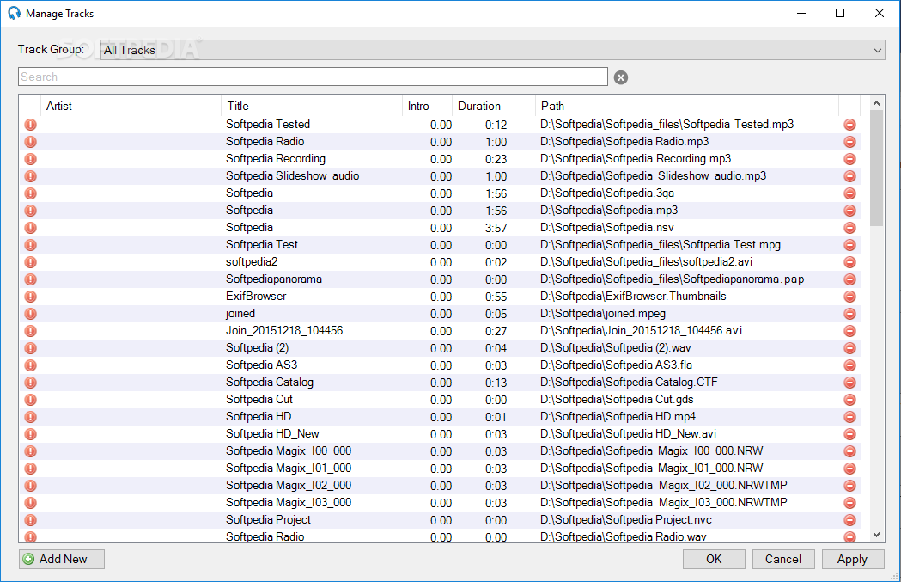Delete the Softpedia Slideshow_audio.mp3 row
Screen dimensions: 901x582
(849, 176)
